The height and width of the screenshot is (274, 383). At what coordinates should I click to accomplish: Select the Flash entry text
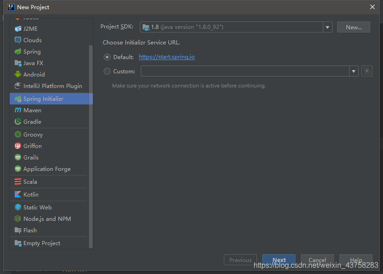(30, 230)
